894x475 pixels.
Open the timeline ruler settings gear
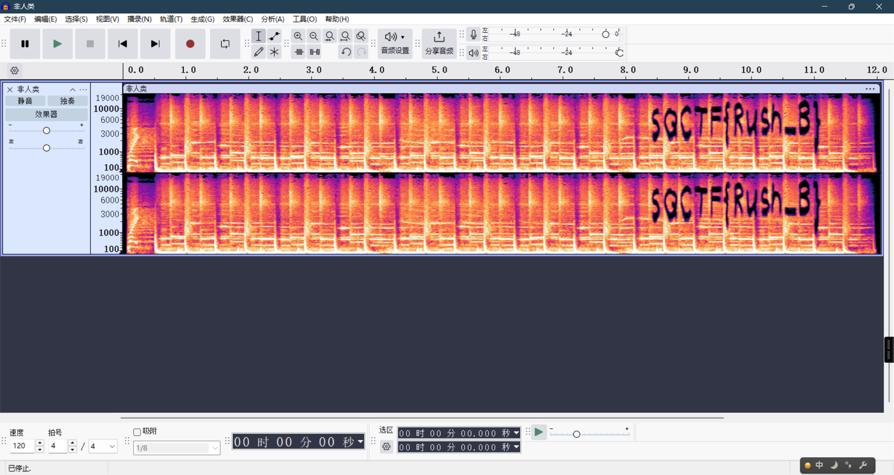[14, 71]
